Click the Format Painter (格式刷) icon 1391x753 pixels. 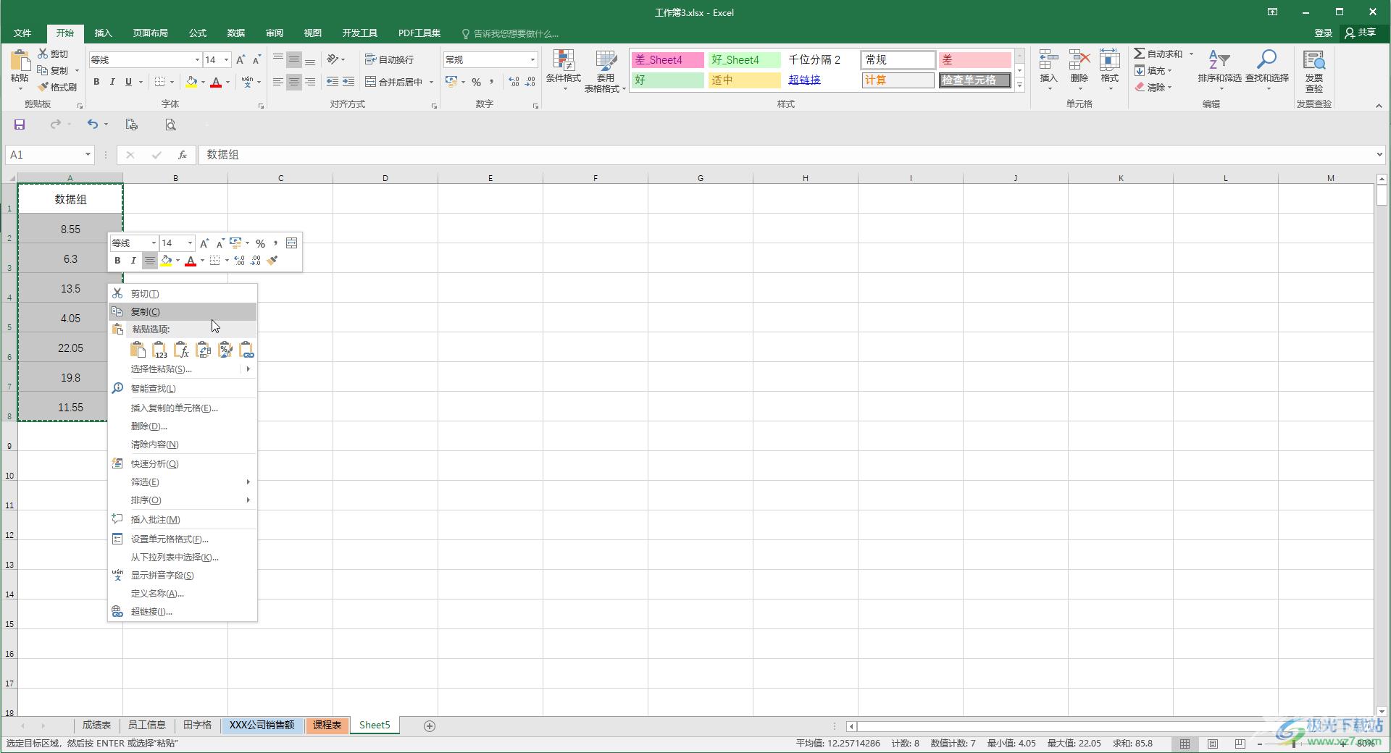coord(43,87)
